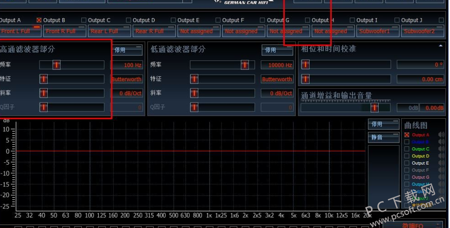This screenshot has height=228, width=450.
Task: Click the high-pass 斜率 slope slider handle
Action: click(x=44, y=93)
